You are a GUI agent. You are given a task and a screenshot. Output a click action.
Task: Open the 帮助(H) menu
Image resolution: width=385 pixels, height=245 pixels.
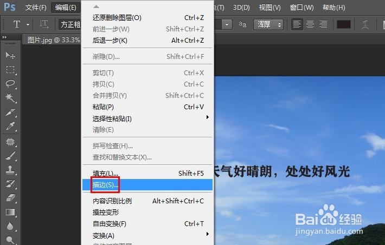point(333,8)
